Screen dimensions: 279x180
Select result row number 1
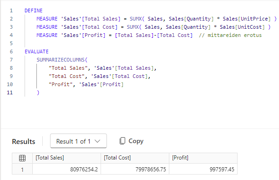coord(22,170)
